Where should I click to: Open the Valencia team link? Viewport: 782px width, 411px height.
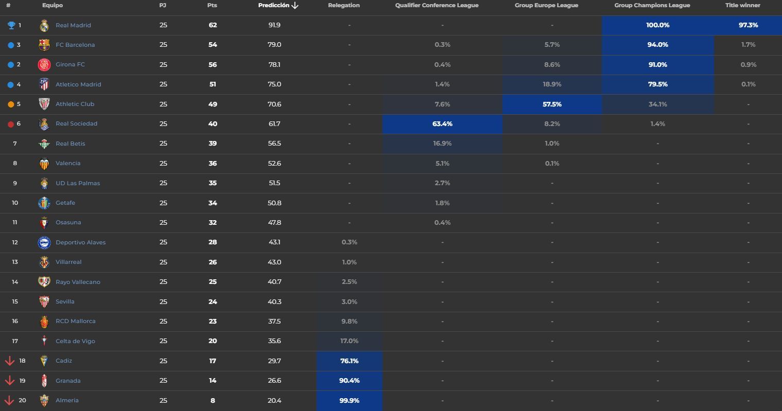68,163
